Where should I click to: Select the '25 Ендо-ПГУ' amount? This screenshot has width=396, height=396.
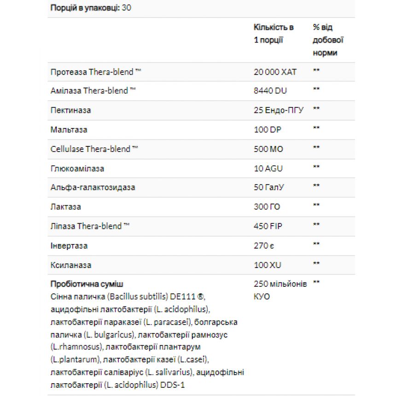tap(278, 111)
